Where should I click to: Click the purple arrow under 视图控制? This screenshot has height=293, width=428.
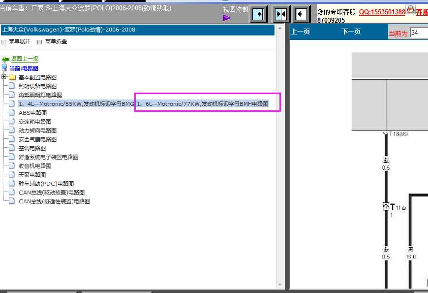click(227, 18)
